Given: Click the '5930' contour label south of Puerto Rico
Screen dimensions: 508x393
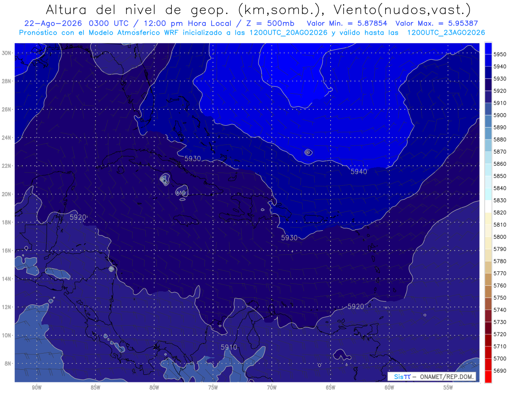Looking at the screenshot, I should click(x=289, y=238).
